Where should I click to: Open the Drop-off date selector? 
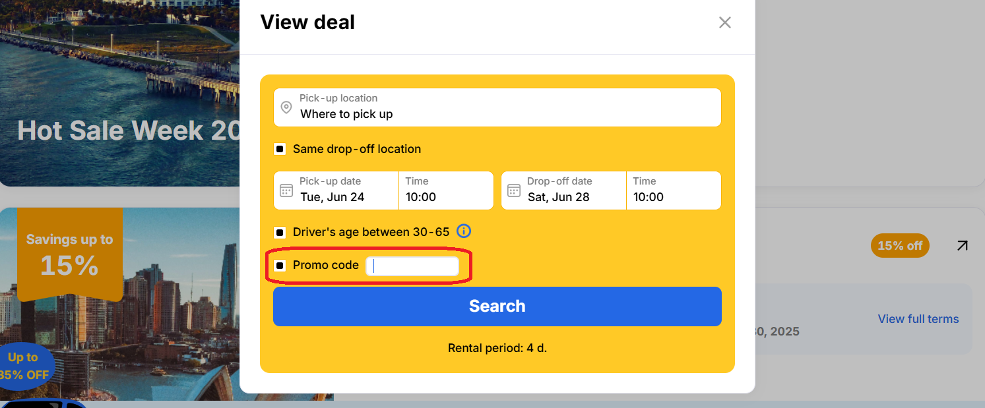574,190
